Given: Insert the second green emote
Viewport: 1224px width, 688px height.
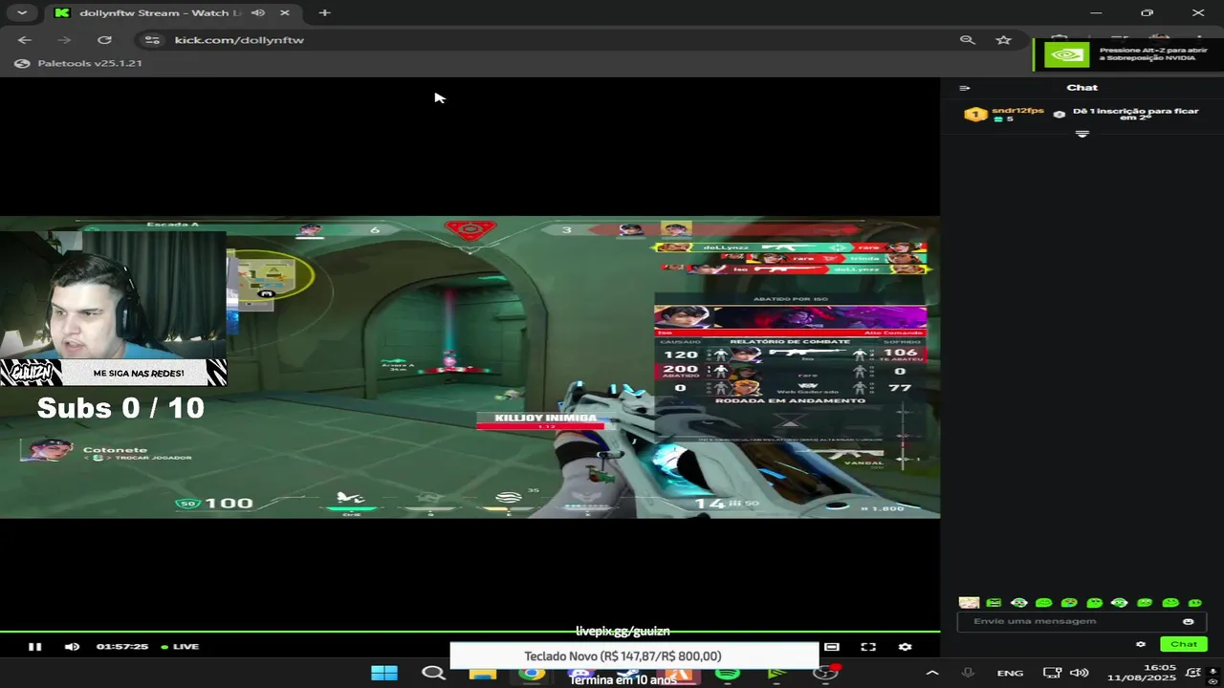Looking at the screenshot, I should 994,603.
